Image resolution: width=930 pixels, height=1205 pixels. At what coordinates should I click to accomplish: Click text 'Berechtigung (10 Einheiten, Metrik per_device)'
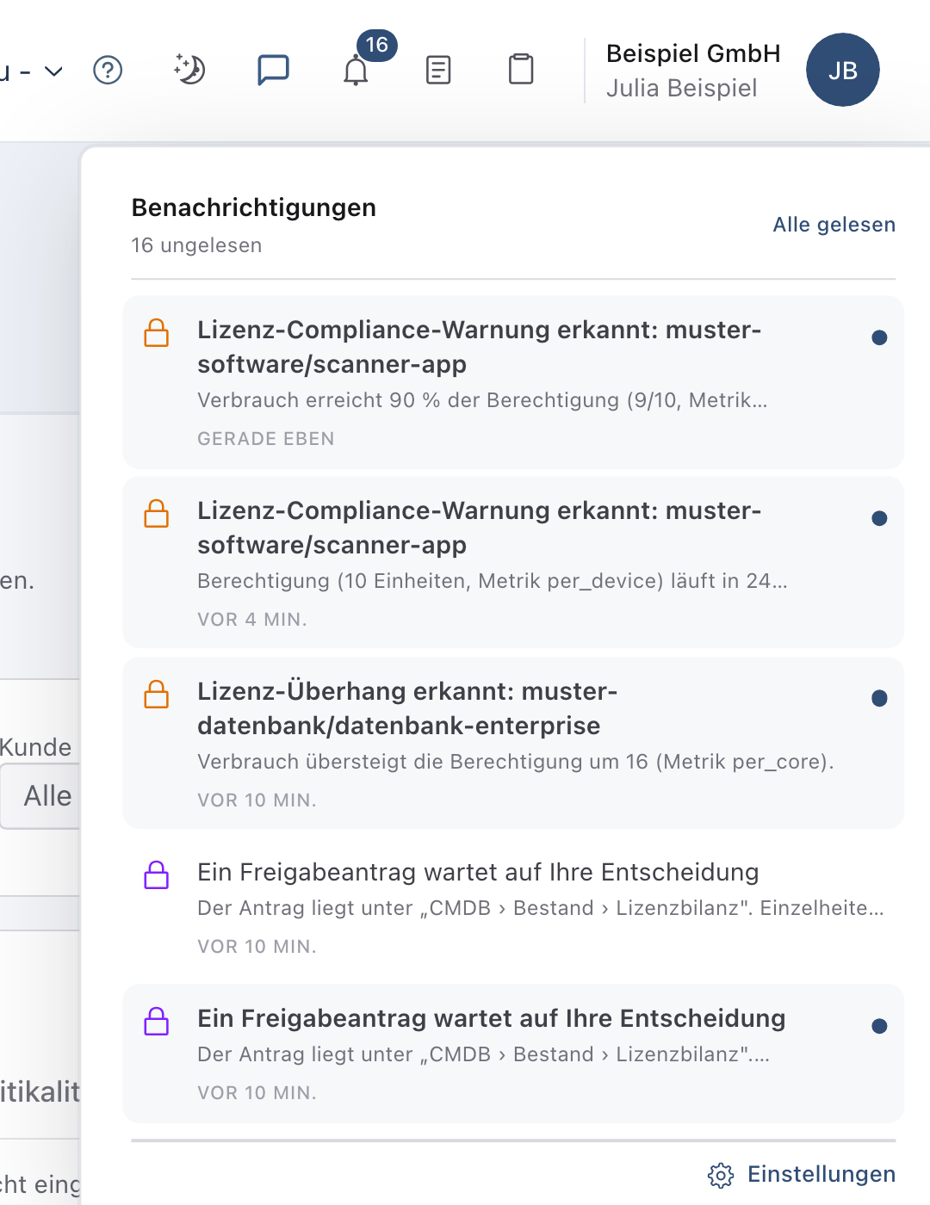pos(430,581)
